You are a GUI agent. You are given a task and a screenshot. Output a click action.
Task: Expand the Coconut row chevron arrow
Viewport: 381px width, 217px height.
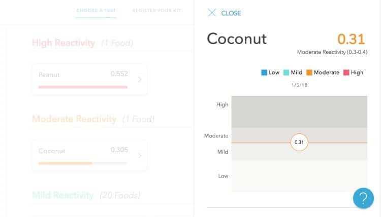[140, 156]
